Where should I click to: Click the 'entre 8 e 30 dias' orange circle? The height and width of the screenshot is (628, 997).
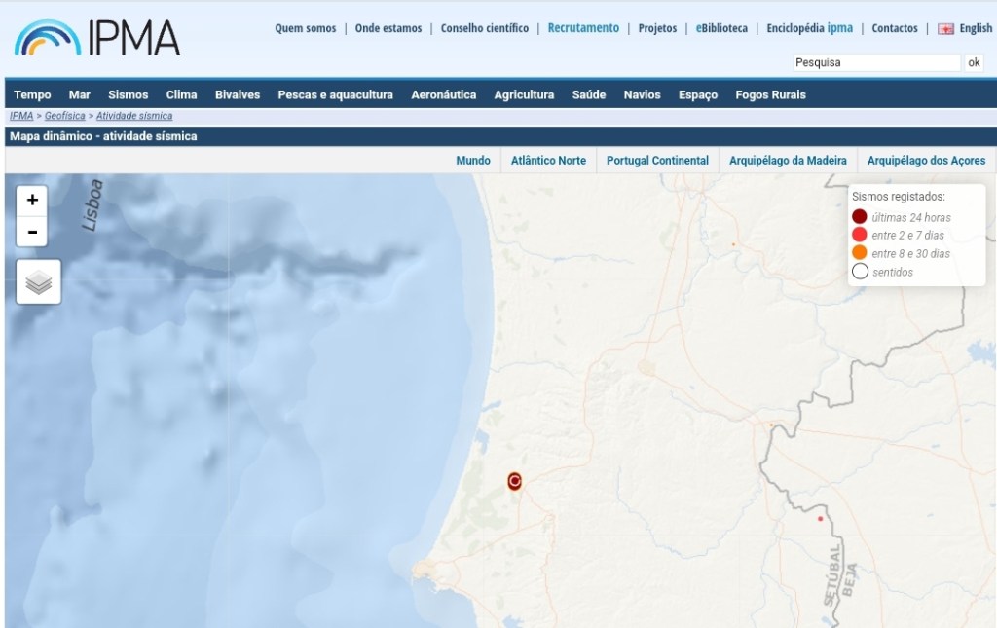coord(860,253)
